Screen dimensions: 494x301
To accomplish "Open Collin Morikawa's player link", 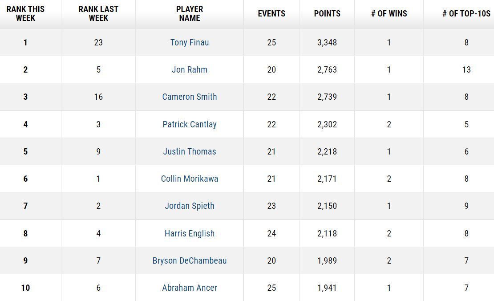I will tap(190, 179).
